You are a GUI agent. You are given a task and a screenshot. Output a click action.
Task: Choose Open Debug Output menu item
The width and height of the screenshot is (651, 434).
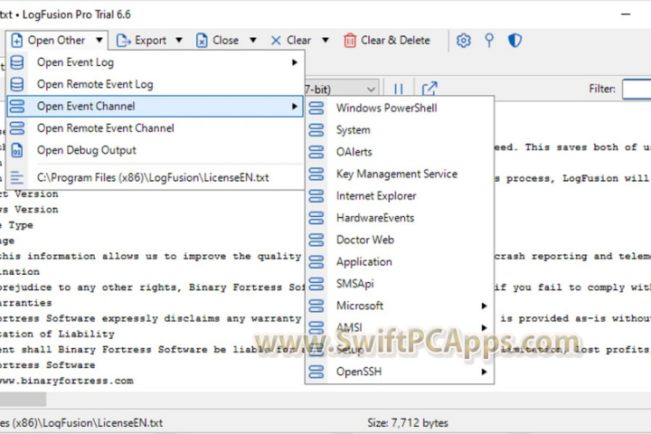(x=86, y=150)
